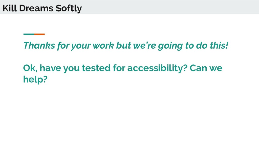
Task: Select the word 'Dreams' in the title
Action: tap(36, 8)
